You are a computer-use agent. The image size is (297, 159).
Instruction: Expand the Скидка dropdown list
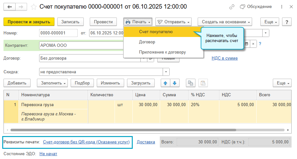tap(166, 72)
